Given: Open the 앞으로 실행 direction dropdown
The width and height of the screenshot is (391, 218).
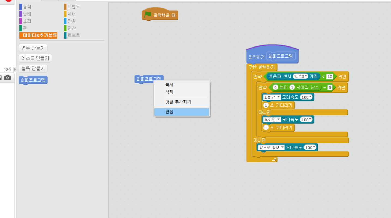Looking at the screenshot, I should [x=271, y=147].
